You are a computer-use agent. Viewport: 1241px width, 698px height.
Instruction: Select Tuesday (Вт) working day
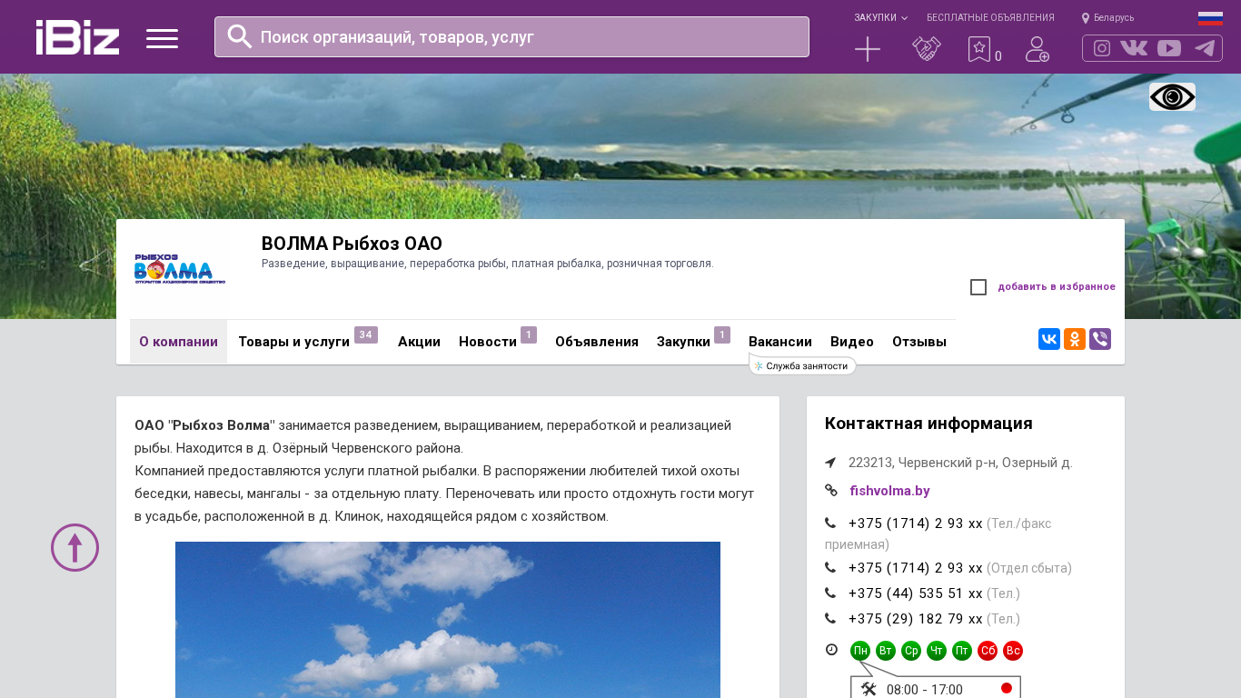point(886,651)
